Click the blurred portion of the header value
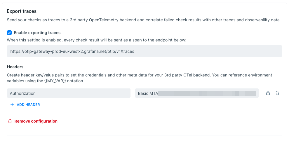This screenshot has height=143, width=289. (x=207, y=93)
